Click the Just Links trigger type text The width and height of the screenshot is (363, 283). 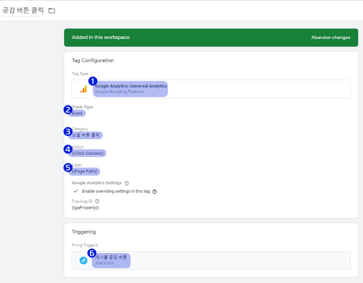(x=104, y=263)
